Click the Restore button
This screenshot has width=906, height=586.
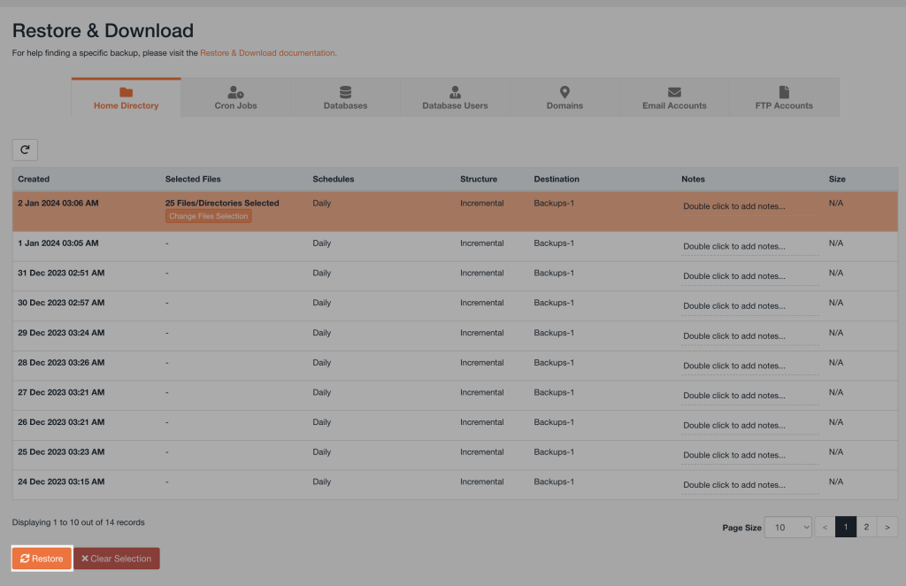[42, 559]
